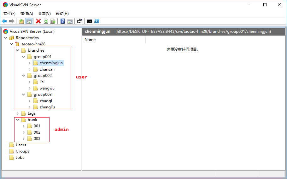Expand the zhengliu folder arrow
The image size is (287, 179).
point(30,107)
